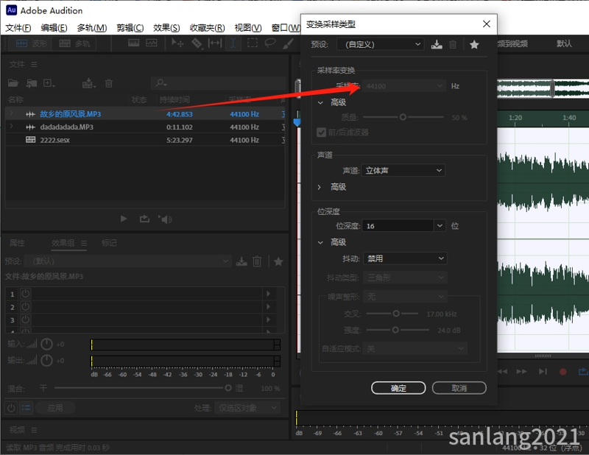The height and width of the screenshot is (455, 589).
Task: Toggle the 前/后滤波器 checkbox
Action: [x=321, y=133]
